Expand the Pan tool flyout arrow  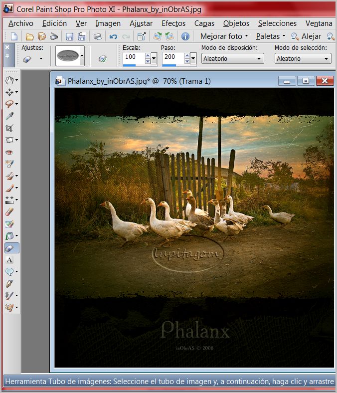pos(17,80)
